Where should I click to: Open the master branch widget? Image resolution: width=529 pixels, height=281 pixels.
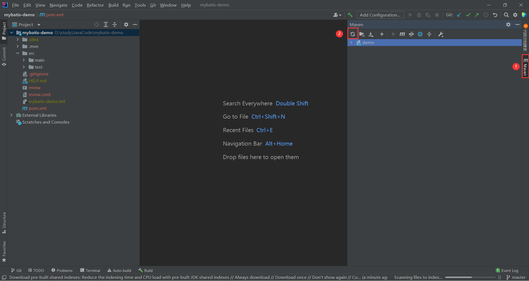pyautogui.click(x=516, y=277)
